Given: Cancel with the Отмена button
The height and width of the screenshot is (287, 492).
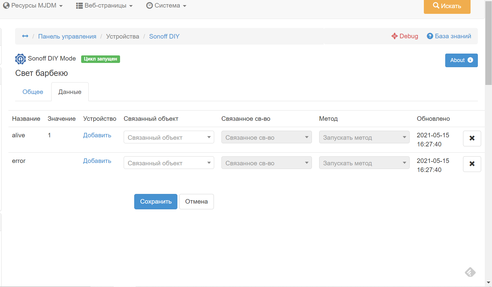Looking at the screenshot, I should [x=196, y=201].
